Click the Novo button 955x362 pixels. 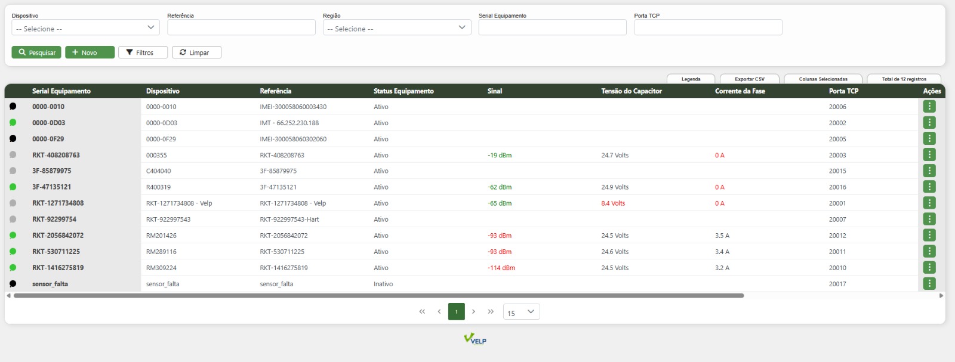point(90,52)
